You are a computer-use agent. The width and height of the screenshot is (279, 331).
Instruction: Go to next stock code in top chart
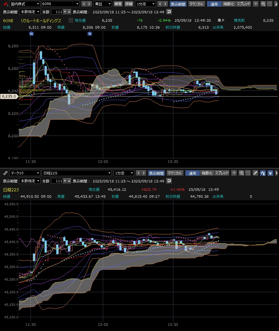(89, 4)
